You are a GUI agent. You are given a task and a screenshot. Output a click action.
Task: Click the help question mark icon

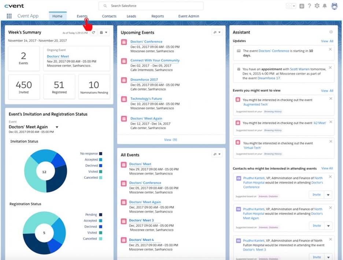(309, 6)
